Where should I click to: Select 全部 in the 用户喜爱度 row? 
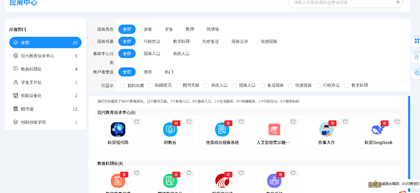click(x=127, y=72)
